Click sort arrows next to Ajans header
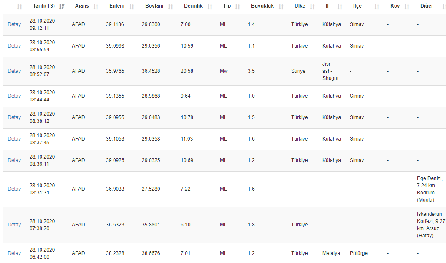The image size is (446, 263). (x=96, y=7)
